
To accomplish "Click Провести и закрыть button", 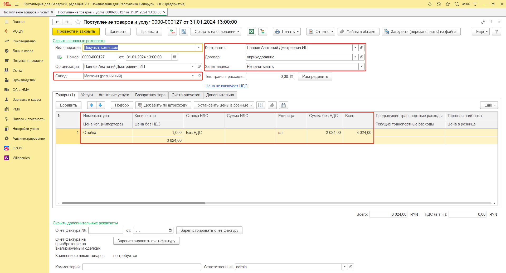I will 76,32.
